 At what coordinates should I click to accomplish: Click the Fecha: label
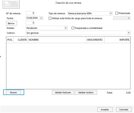point(10,18)
